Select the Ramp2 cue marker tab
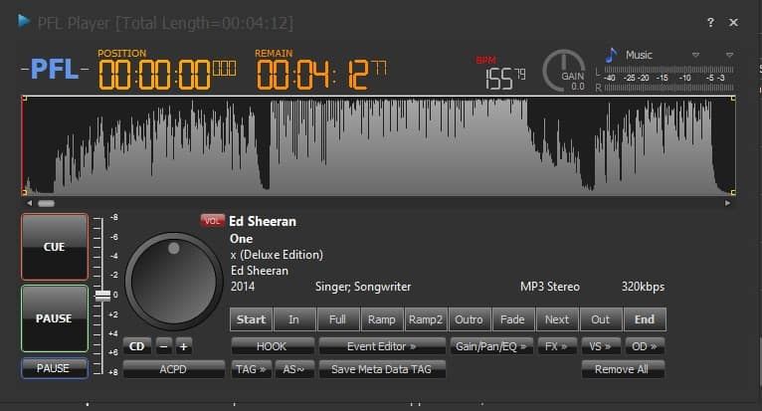This screenshot has height=411, width=762. tap(425, 319)
